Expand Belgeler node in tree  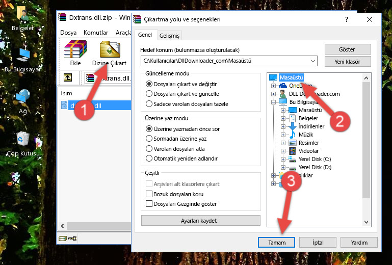pyautogui.click(x=283, y=118)
